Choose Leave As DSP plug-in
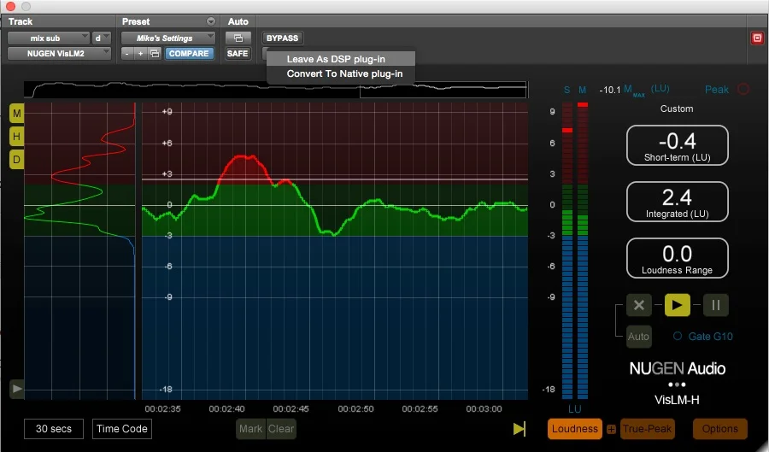The image size is (769, 452). [341, 59]
